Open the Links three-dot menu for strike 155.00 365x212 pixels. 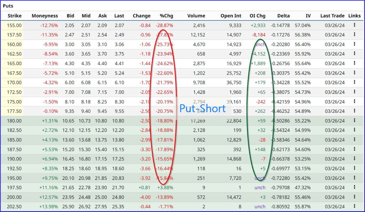[354, 25]
